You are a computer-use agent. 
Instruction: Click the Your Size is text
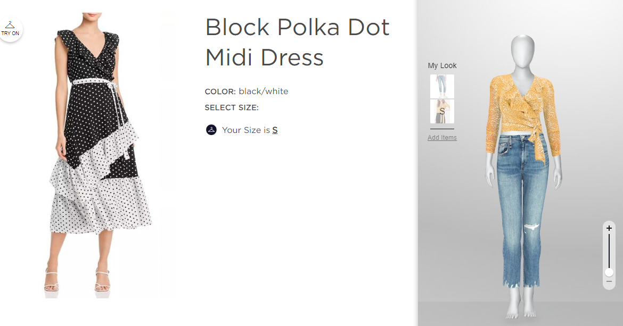[x=246, y=130]
